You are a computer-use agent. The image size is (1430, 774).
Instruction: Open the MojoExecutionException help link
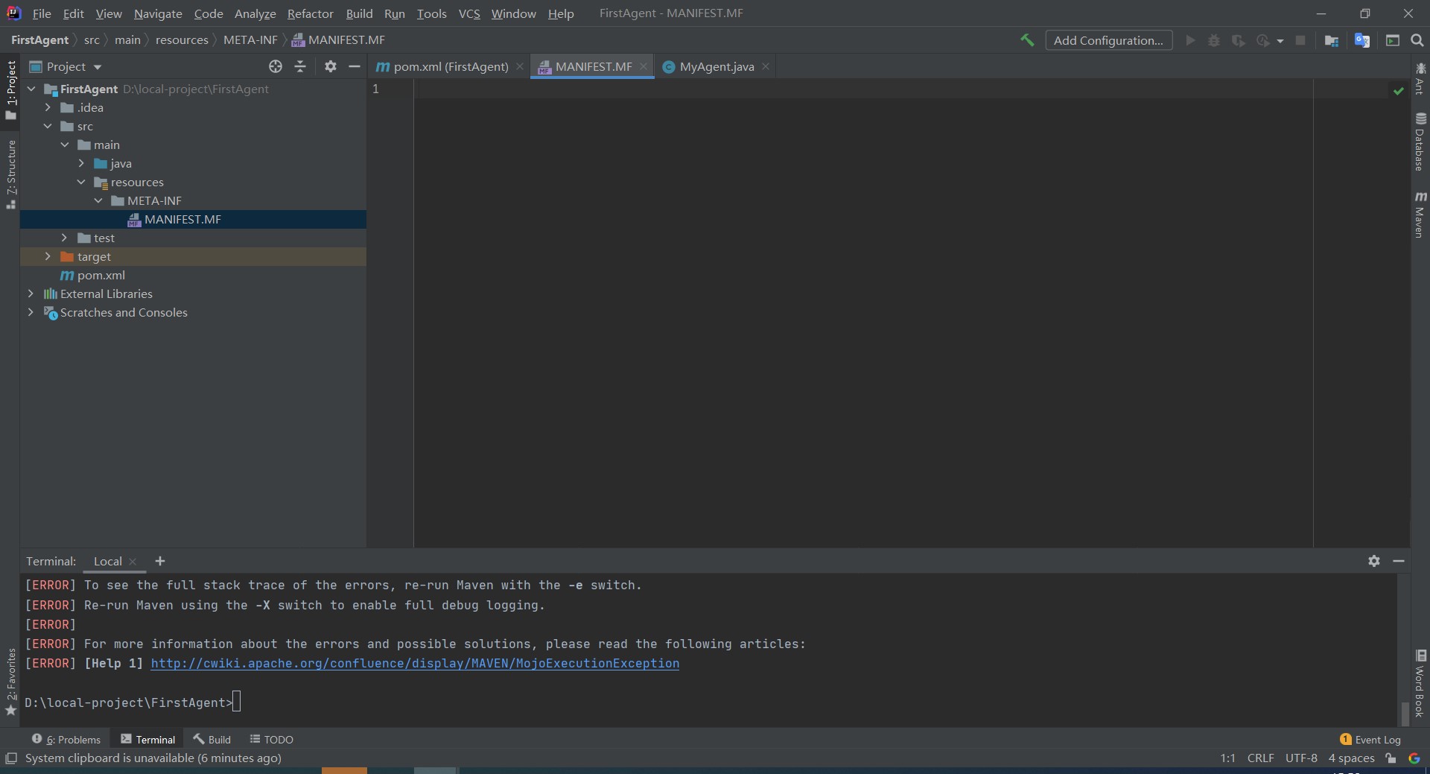pyautogui.click(x=415, y=663)
